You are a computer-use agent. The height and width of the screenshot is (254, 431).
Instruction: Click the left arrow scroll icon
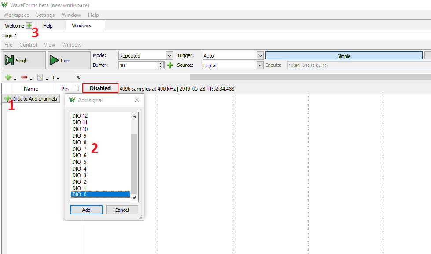point(78,77)
